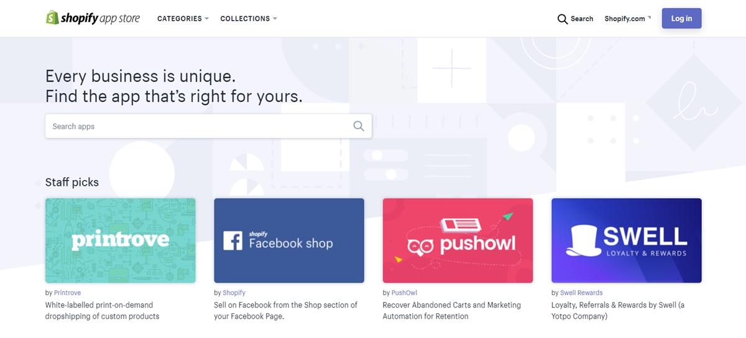Open the Swell Rewards developer link
Viewport: 746px width, 338px height.
(581, 293)
